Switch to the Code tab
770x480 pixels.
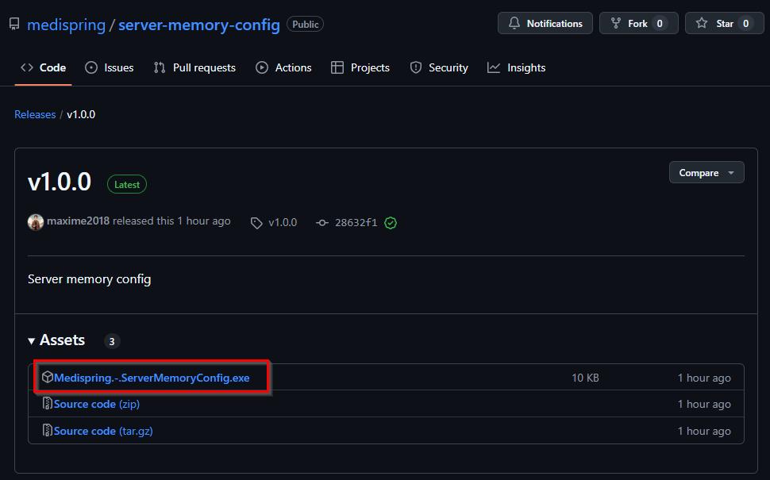[43, 67]
